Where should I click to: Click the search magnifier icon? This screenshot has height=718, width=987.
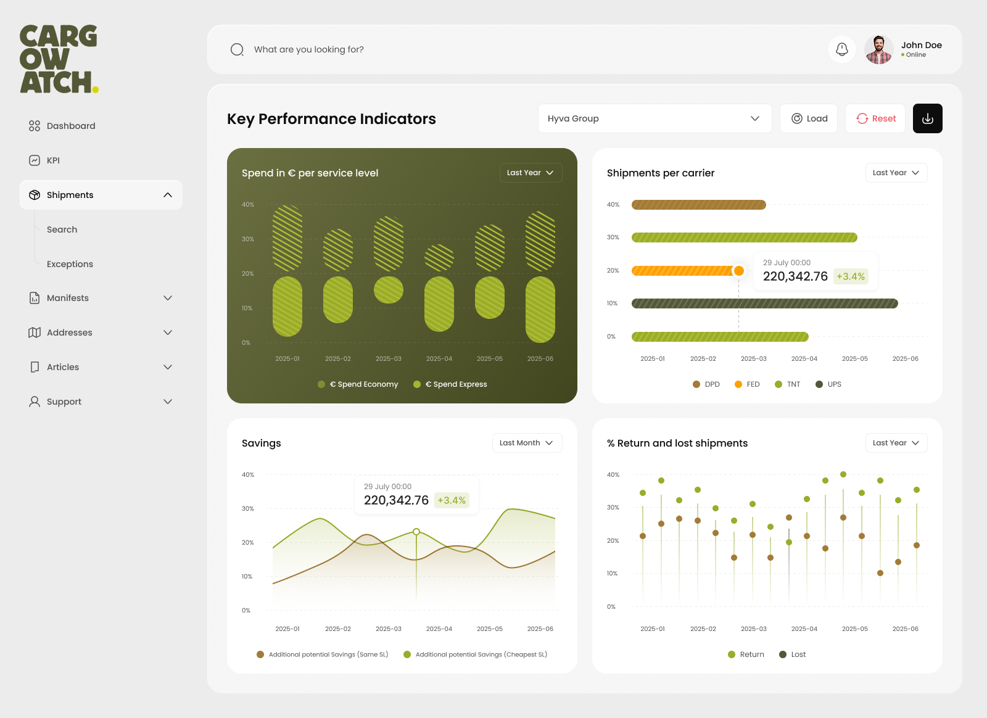[237, 49]
